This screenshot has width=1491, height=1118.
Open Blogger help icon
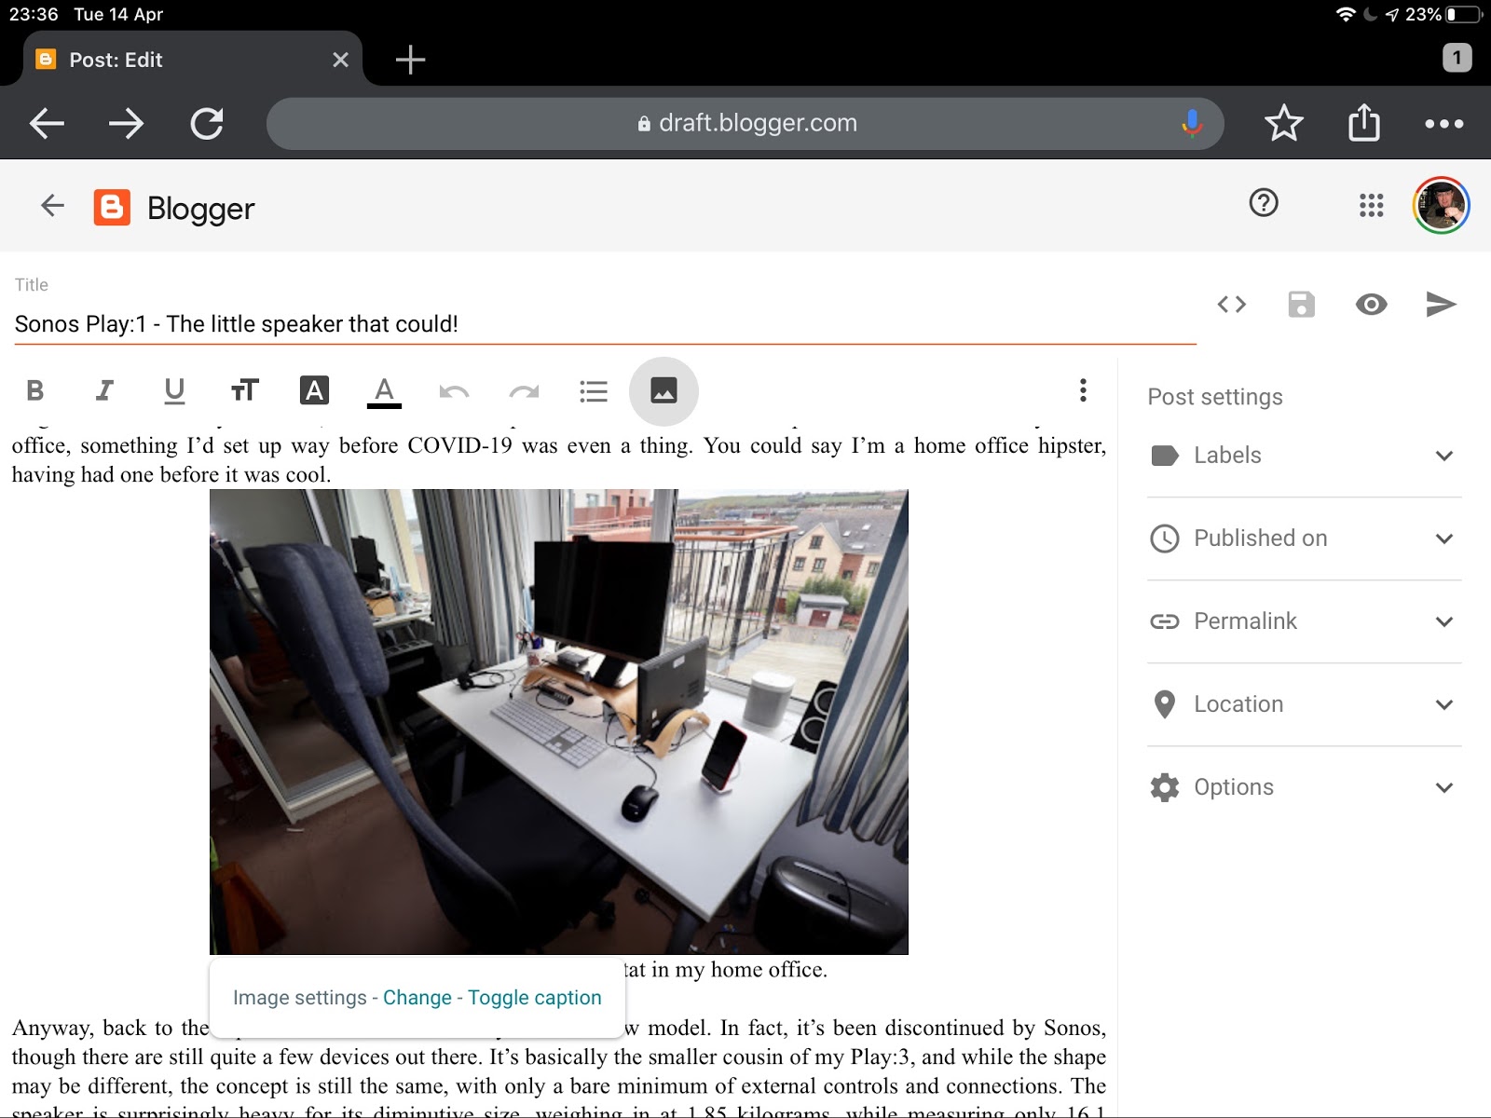point(1264,203)
